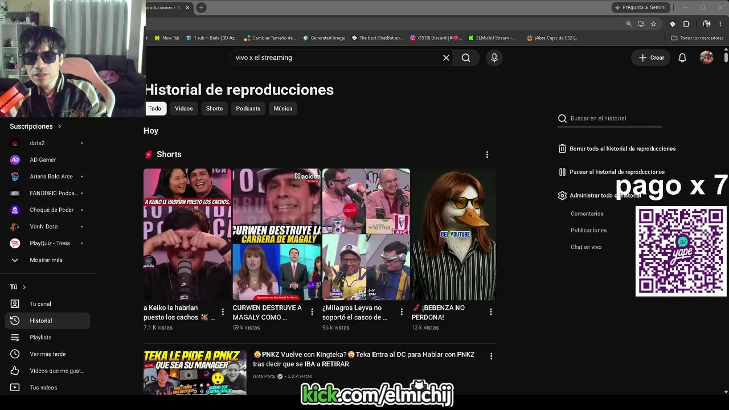Open the Todos los marcadores folder
Viewport: 729px width, 410px height.
(x=698, y=38)
